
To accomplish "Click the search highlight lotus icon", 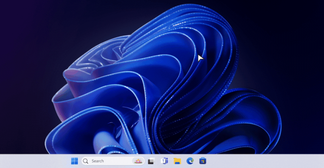I will [x=138, y=161].
